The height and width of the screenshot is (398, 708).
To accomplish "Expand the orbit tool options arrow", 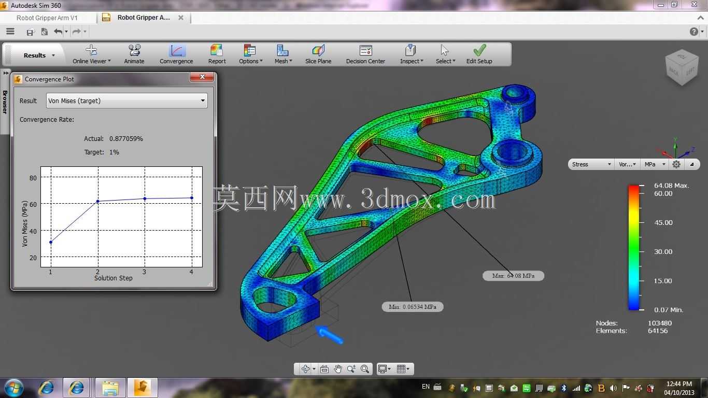I will coord(314,369).
